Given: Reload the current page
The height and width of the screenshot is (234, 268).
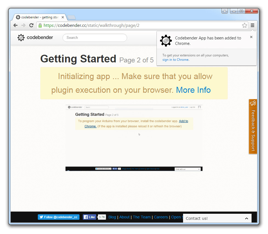Looking at the screenshot, I should click(31, 25).
